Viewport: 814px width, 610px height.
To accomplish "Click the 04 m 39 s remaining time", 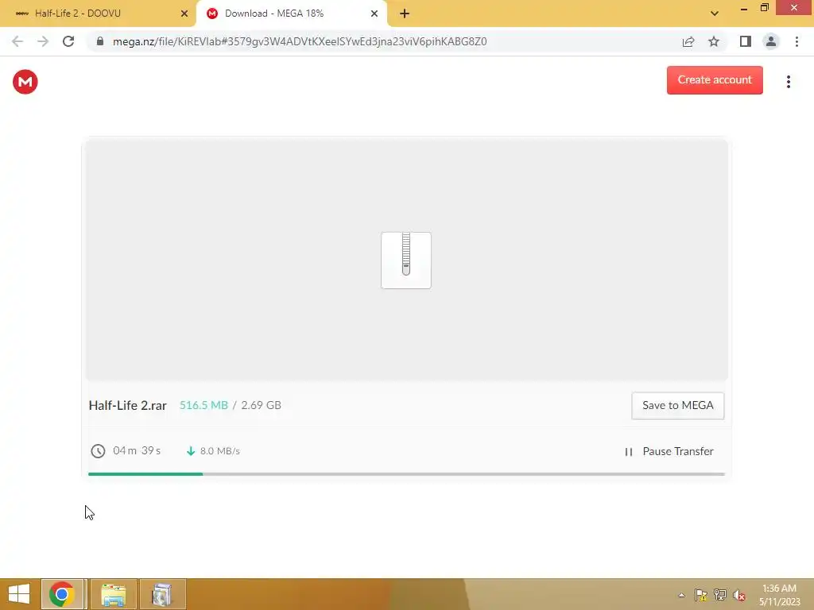I will 137,450.
